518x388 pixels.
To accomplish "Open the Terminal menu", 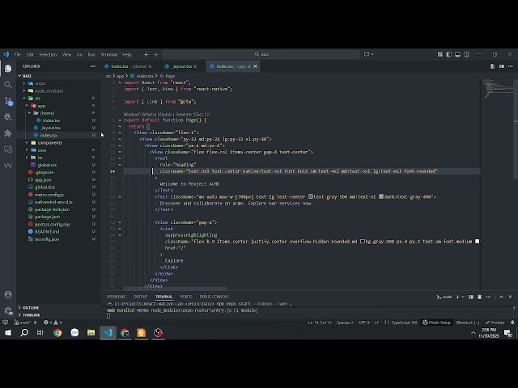I will (109, 54).
